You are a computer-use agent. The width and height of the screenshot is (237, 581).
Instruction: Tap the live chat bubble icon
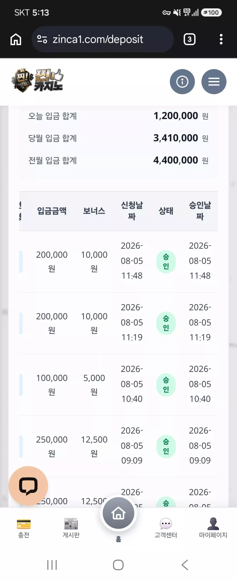point(28,486)
